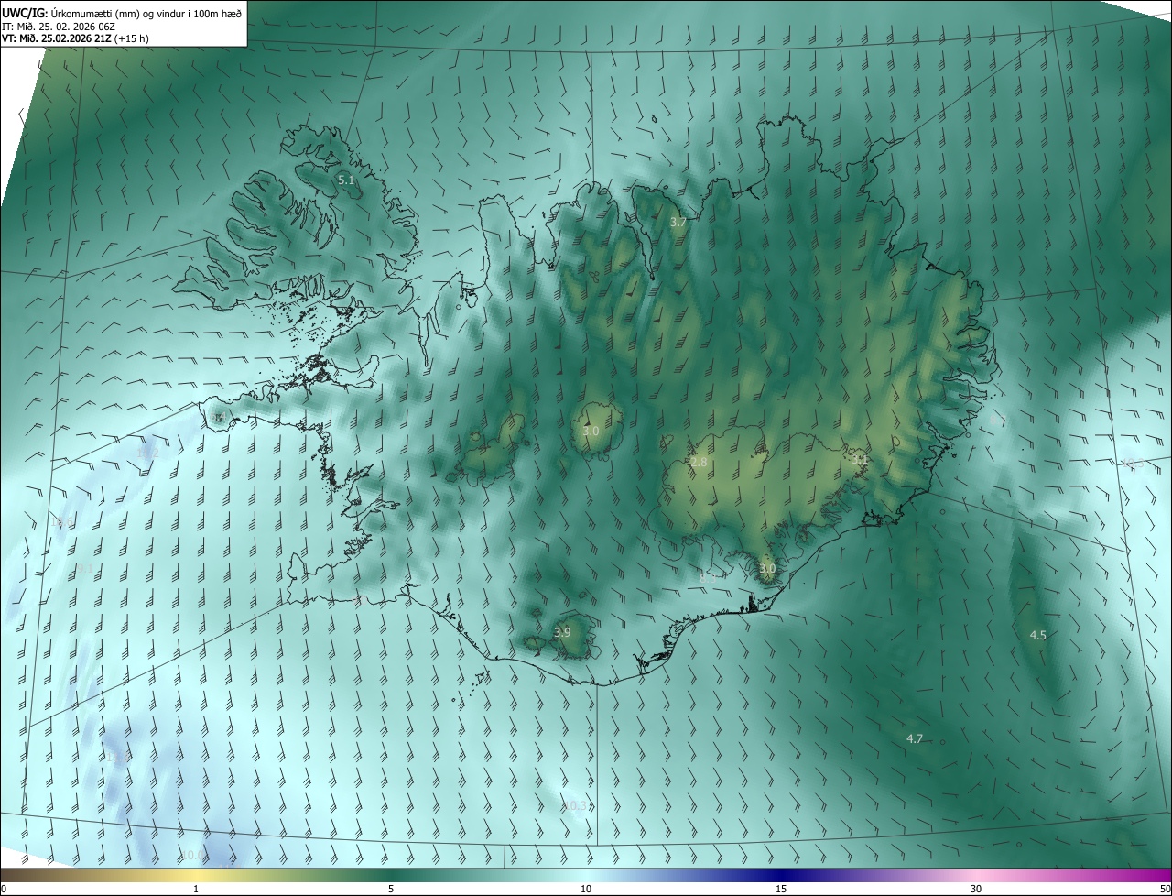The width and height of the screenshot is (1172, 896).
Task: Click the 10.0 value near the bottom-left legend
Action: 193,855
